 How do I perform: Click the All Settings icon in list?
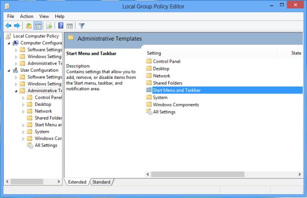click(x=149, y=112)
